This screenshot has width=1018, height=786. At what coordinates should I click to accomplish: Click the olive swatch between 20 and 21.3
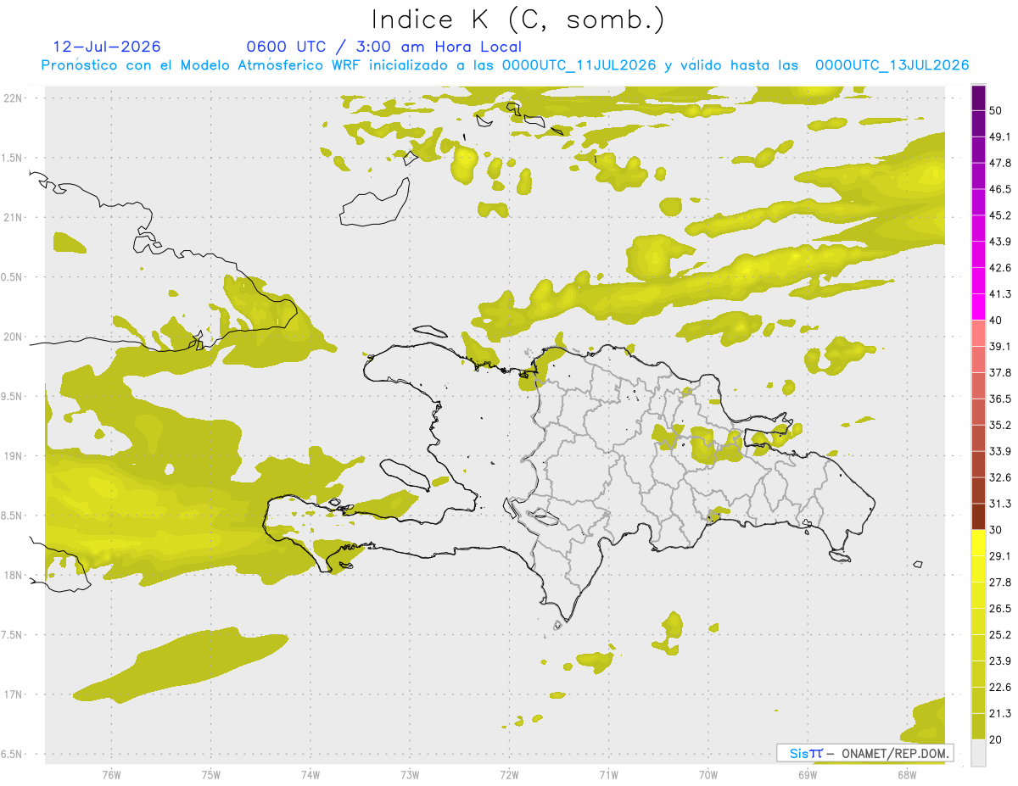pyautogui.click(x=978, y=726)
